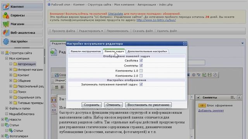Click the spell check icon in editor toolbar

199,75
